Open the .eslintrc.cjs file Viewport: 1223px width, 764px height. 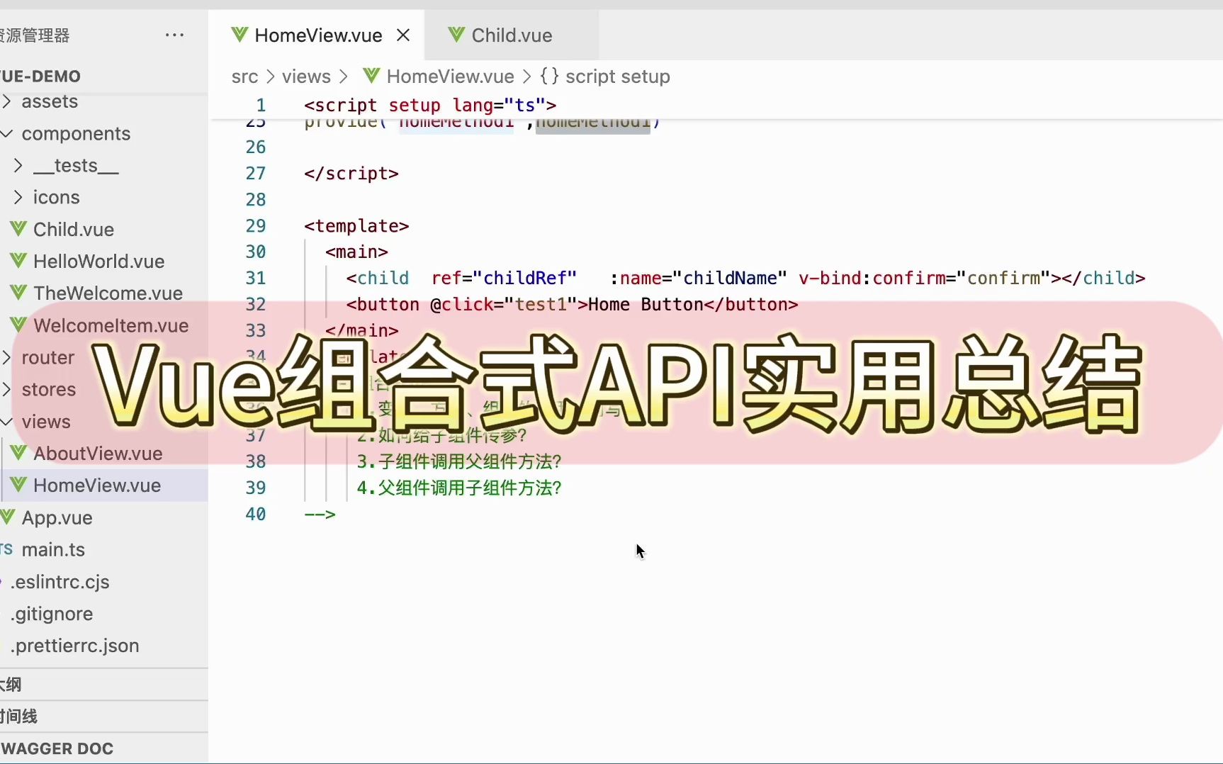(x=60, y=582)
